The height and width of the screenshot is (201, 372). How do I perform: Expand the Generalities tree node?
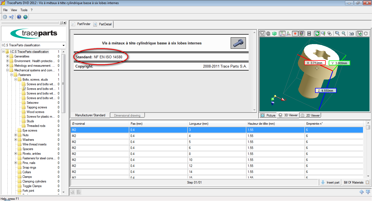pos(7,56)
